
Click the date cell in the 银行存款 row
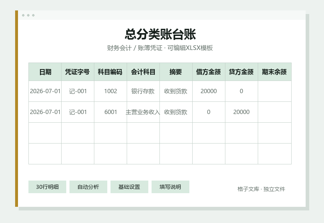[x=45, y=91]
